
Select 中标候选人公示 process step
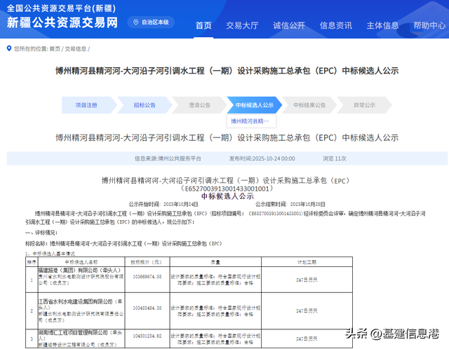tap(254, 105)
